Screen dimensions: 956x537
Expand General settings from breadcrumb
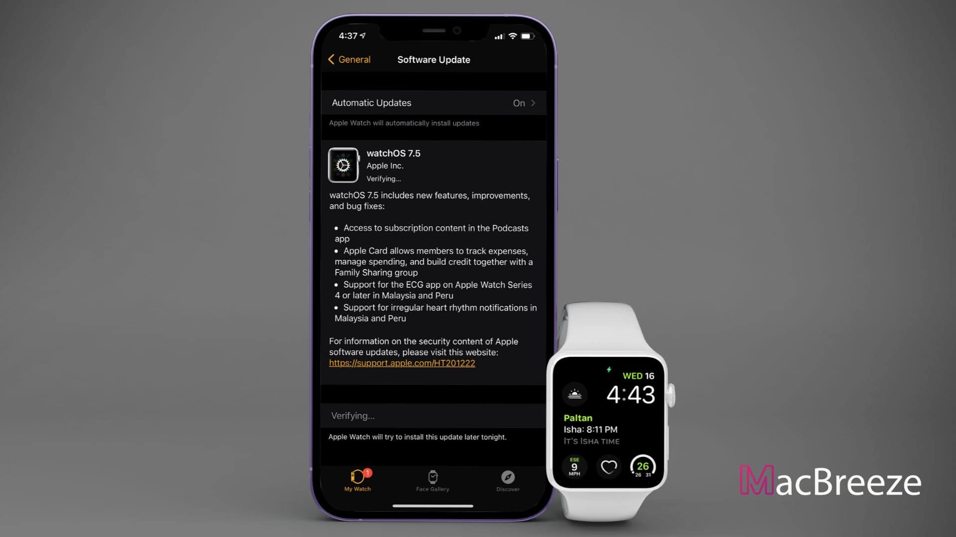click(x=349, y=60)
